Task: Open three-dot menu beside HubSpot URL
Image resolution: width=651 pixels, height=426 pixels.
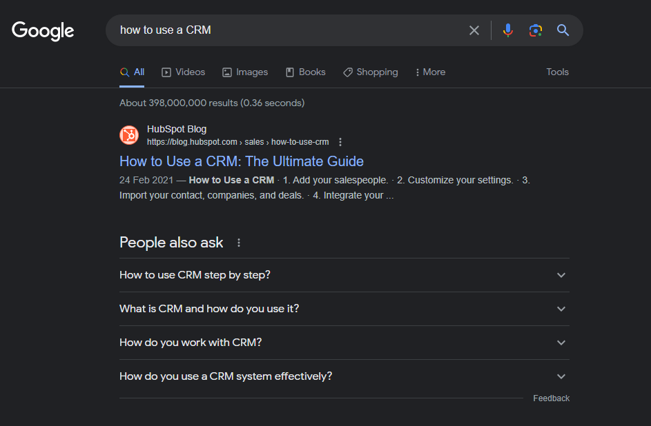Action: (x=340, y=142)
